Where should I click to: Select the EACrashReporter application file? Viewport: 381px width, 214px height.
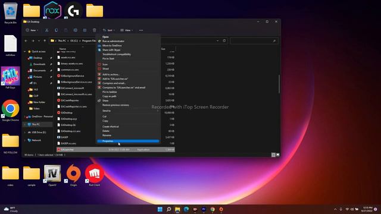(70, 100)
